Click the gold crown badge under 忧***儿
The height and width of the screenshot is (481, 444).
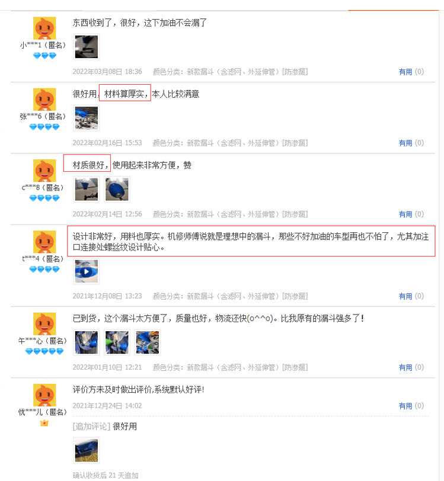coord(44,423)
